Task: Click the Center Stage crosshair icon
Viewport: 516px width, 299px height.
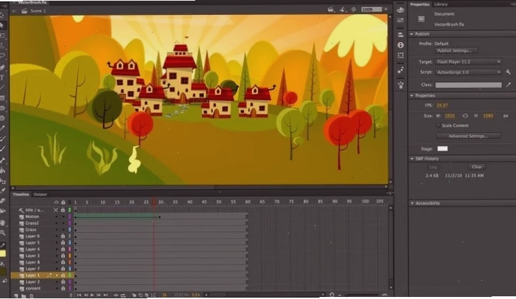Action: coord(353,9)
